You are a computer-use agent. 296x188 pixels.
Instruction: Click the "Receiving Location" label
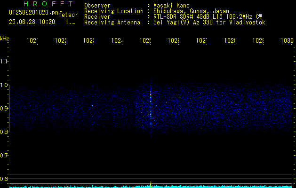pyautogui.click(x=114, y=11)
